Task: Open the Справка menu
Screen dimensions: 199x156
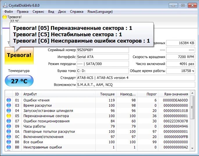Action: click(77, 12)
